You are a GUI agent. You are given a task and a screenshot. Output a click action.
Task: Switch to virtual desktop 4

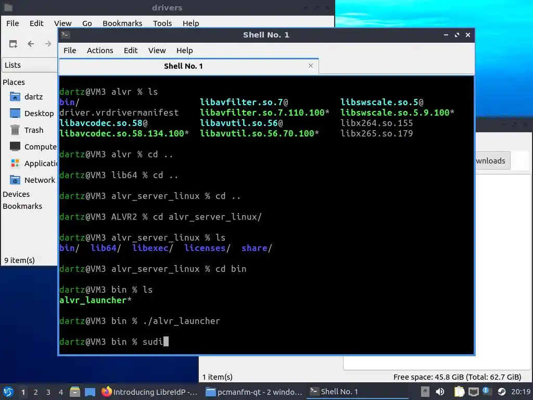click(61, 392)
